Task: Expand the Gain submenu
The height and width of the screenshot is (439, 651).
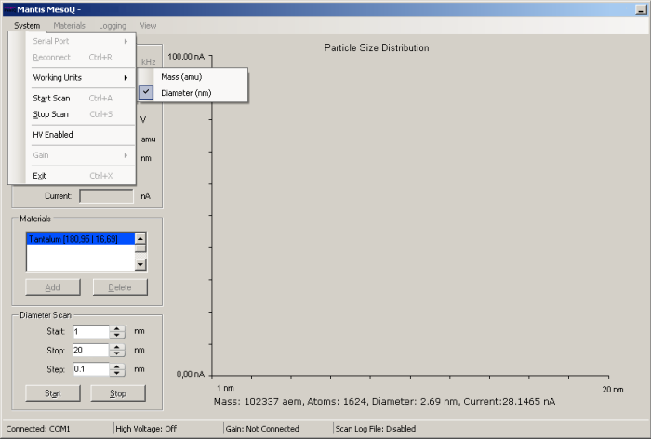Action: pos(81,155)
